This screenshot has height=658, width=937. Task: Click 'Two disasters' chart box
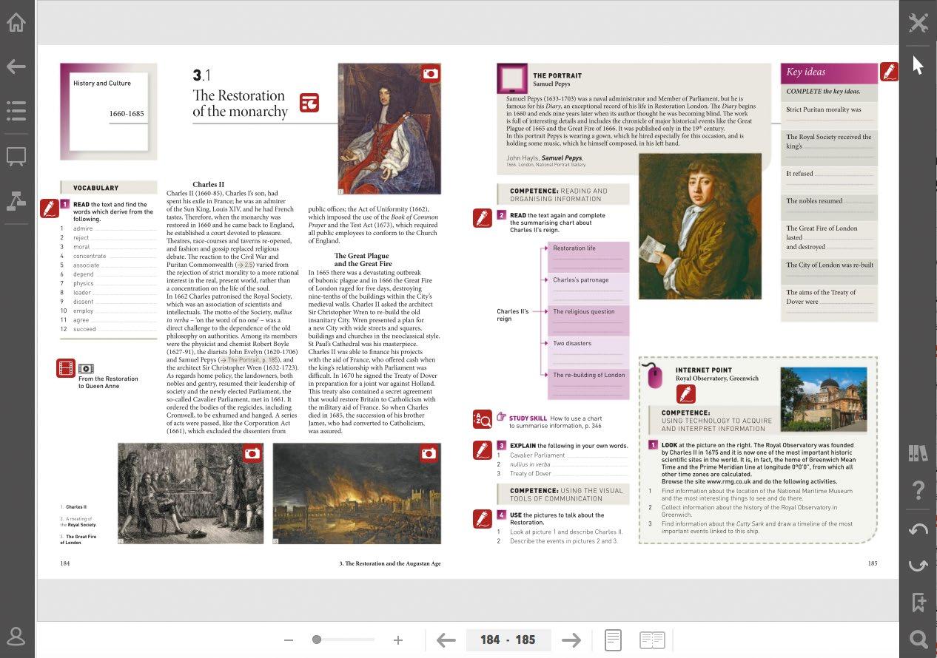click(588, 353)
